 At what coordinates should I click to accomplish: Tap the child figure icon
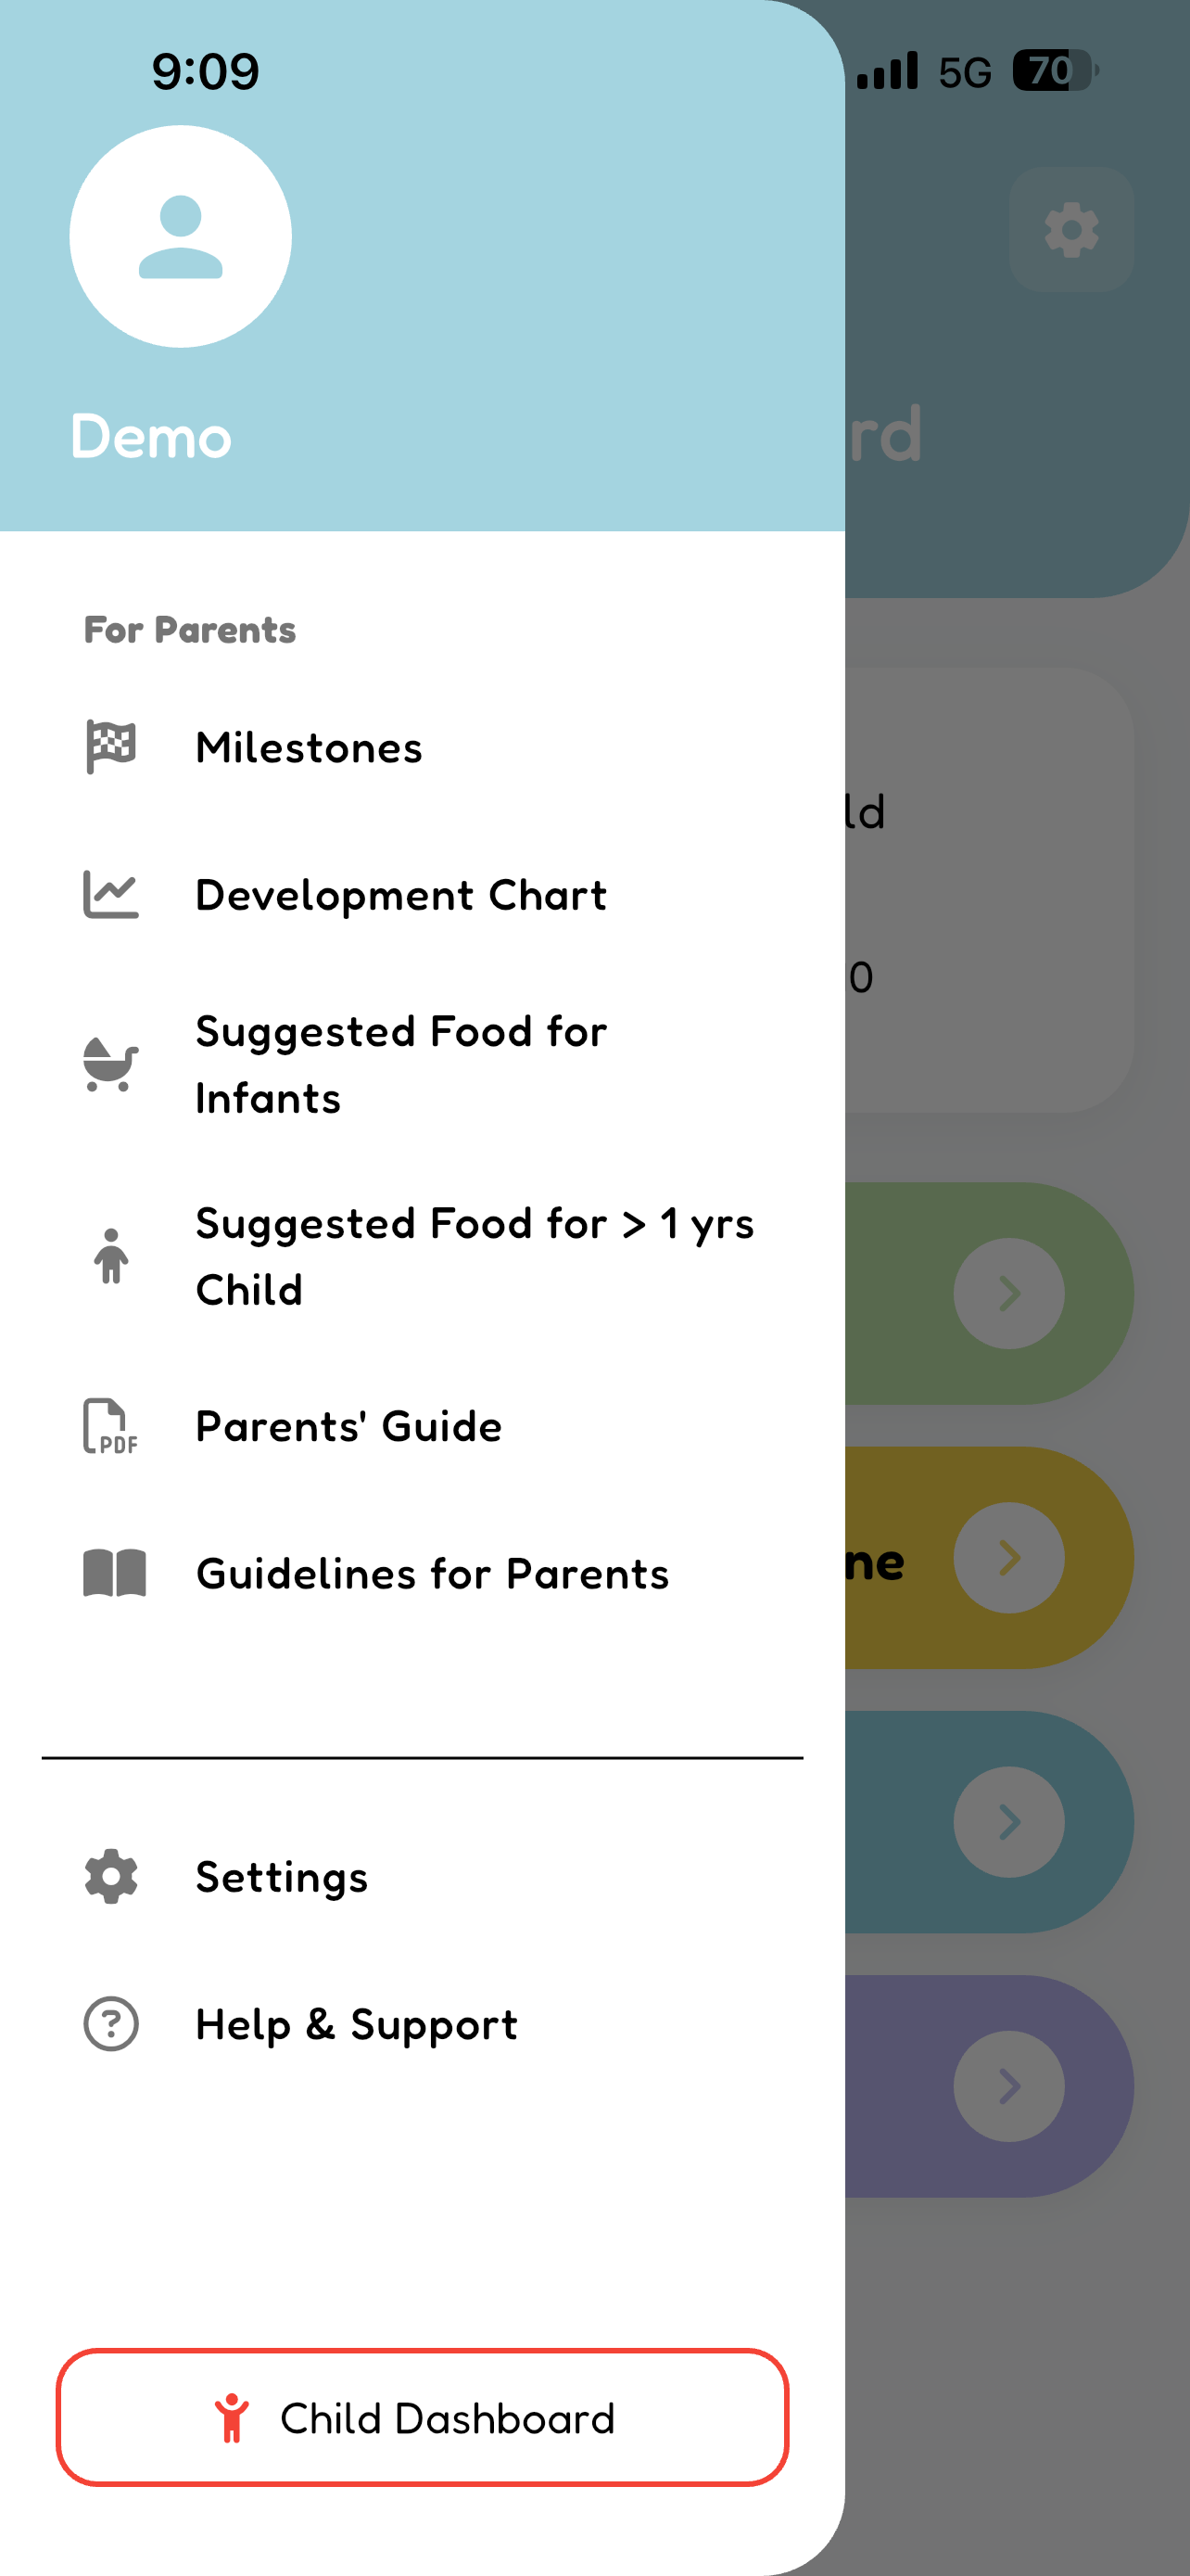(111, 1256)
